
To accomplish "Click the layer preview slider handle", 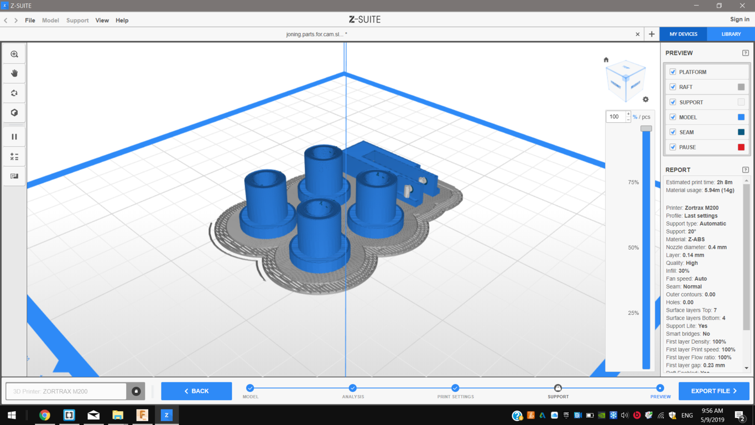I will 646,128.
